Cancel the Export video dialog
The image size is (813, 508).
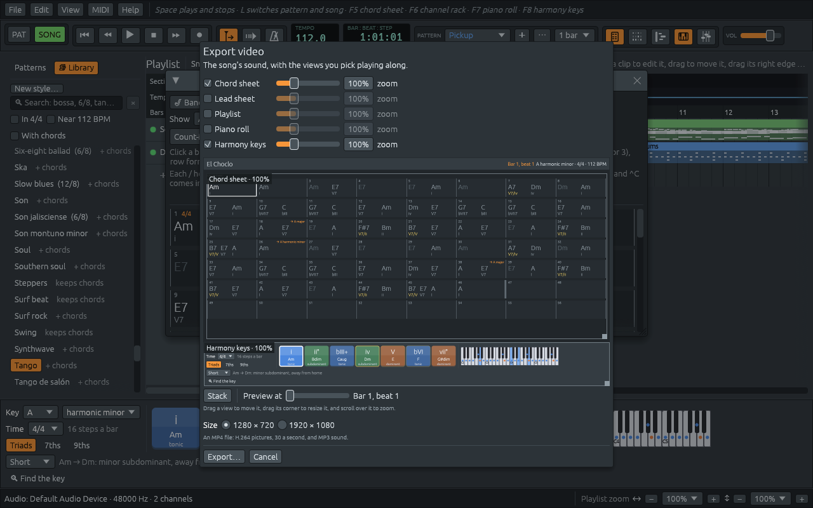(265, 457)
